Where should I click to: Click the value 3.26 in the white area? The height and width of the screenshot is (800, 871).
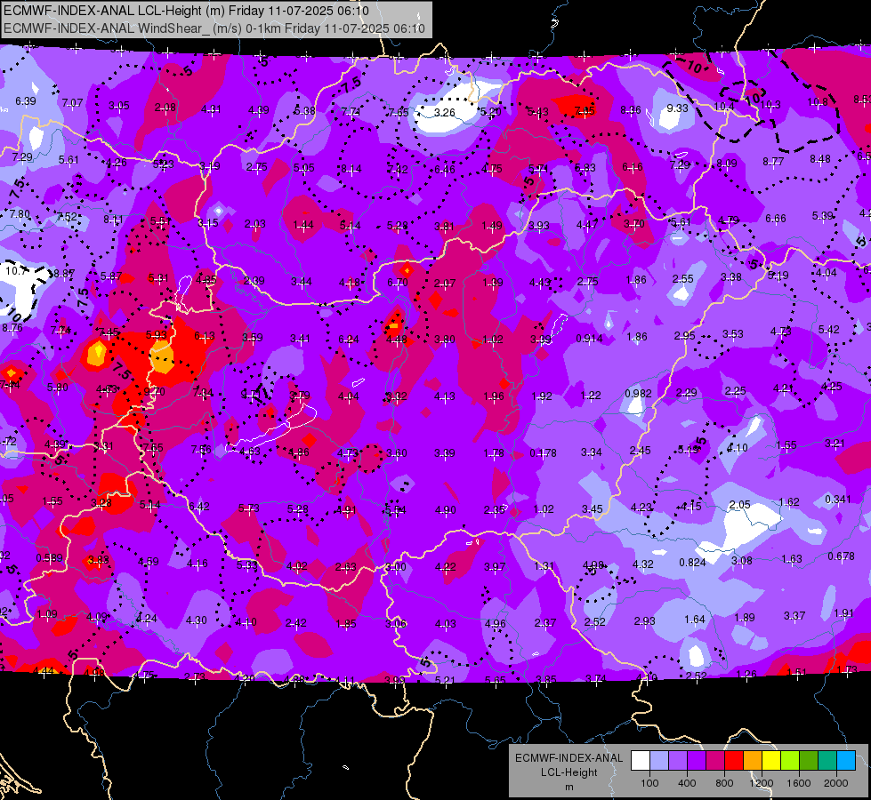(x=444, y=113)
